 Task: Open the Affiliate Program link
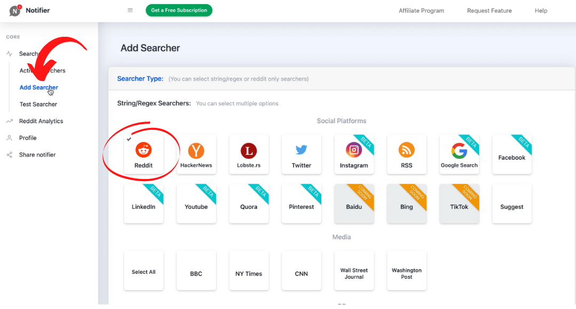click(x=421, y=11)
